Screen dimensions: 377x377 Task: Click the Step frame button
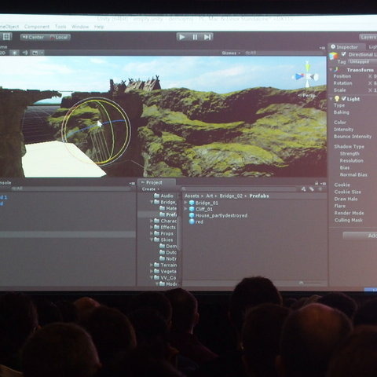pos(207,37)
